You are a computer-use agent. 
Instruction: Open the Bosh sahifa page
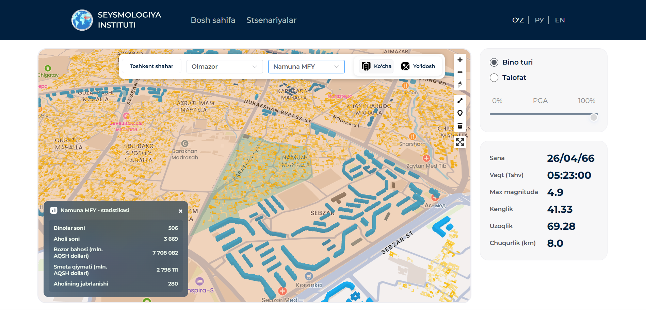(213, 20)
